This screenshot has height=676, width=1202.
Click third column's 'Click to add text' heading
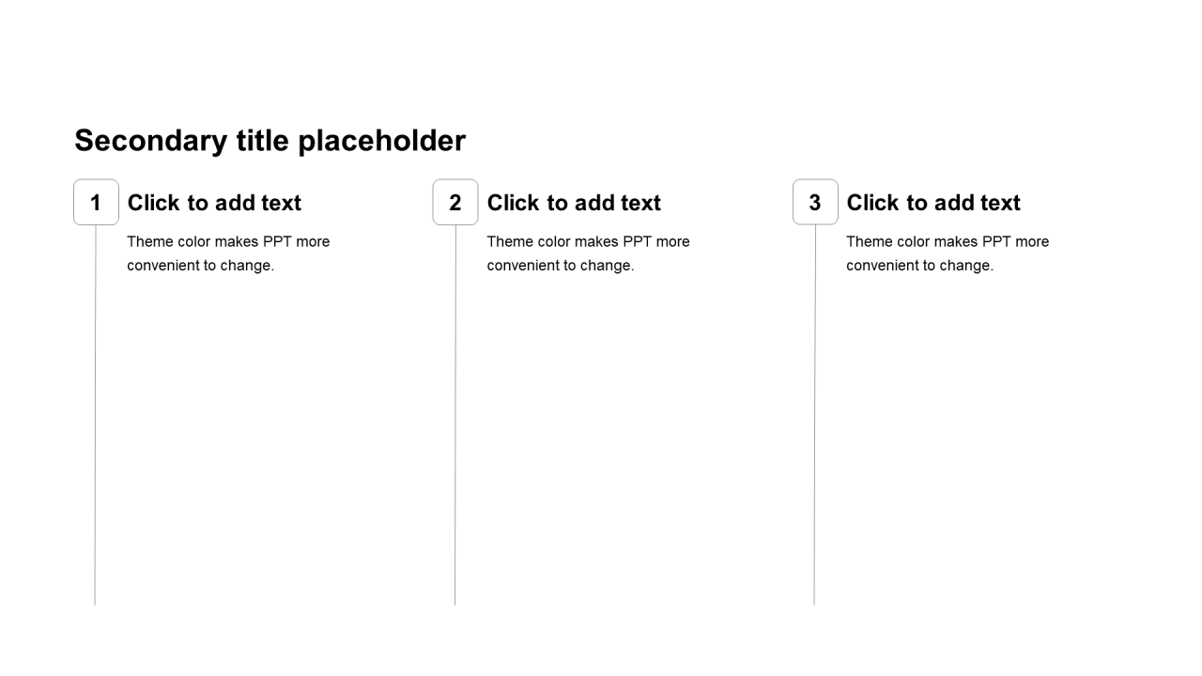(x=933, y=203)
